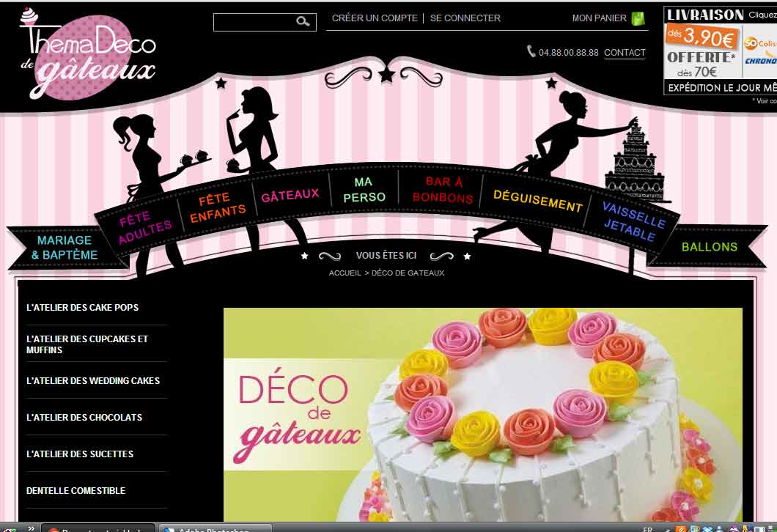Image resolution: width=777 pixels, height=532 pixels.
Task: Click the orange 3,90€ delivery price badge
Action: (701, 37)
